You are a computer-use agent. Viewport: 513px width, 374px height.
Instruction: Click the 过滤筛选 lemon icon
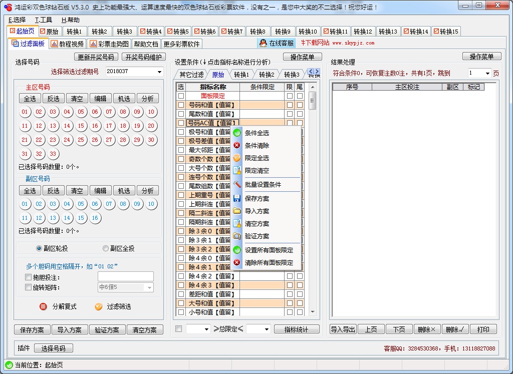tap(98, 306)
